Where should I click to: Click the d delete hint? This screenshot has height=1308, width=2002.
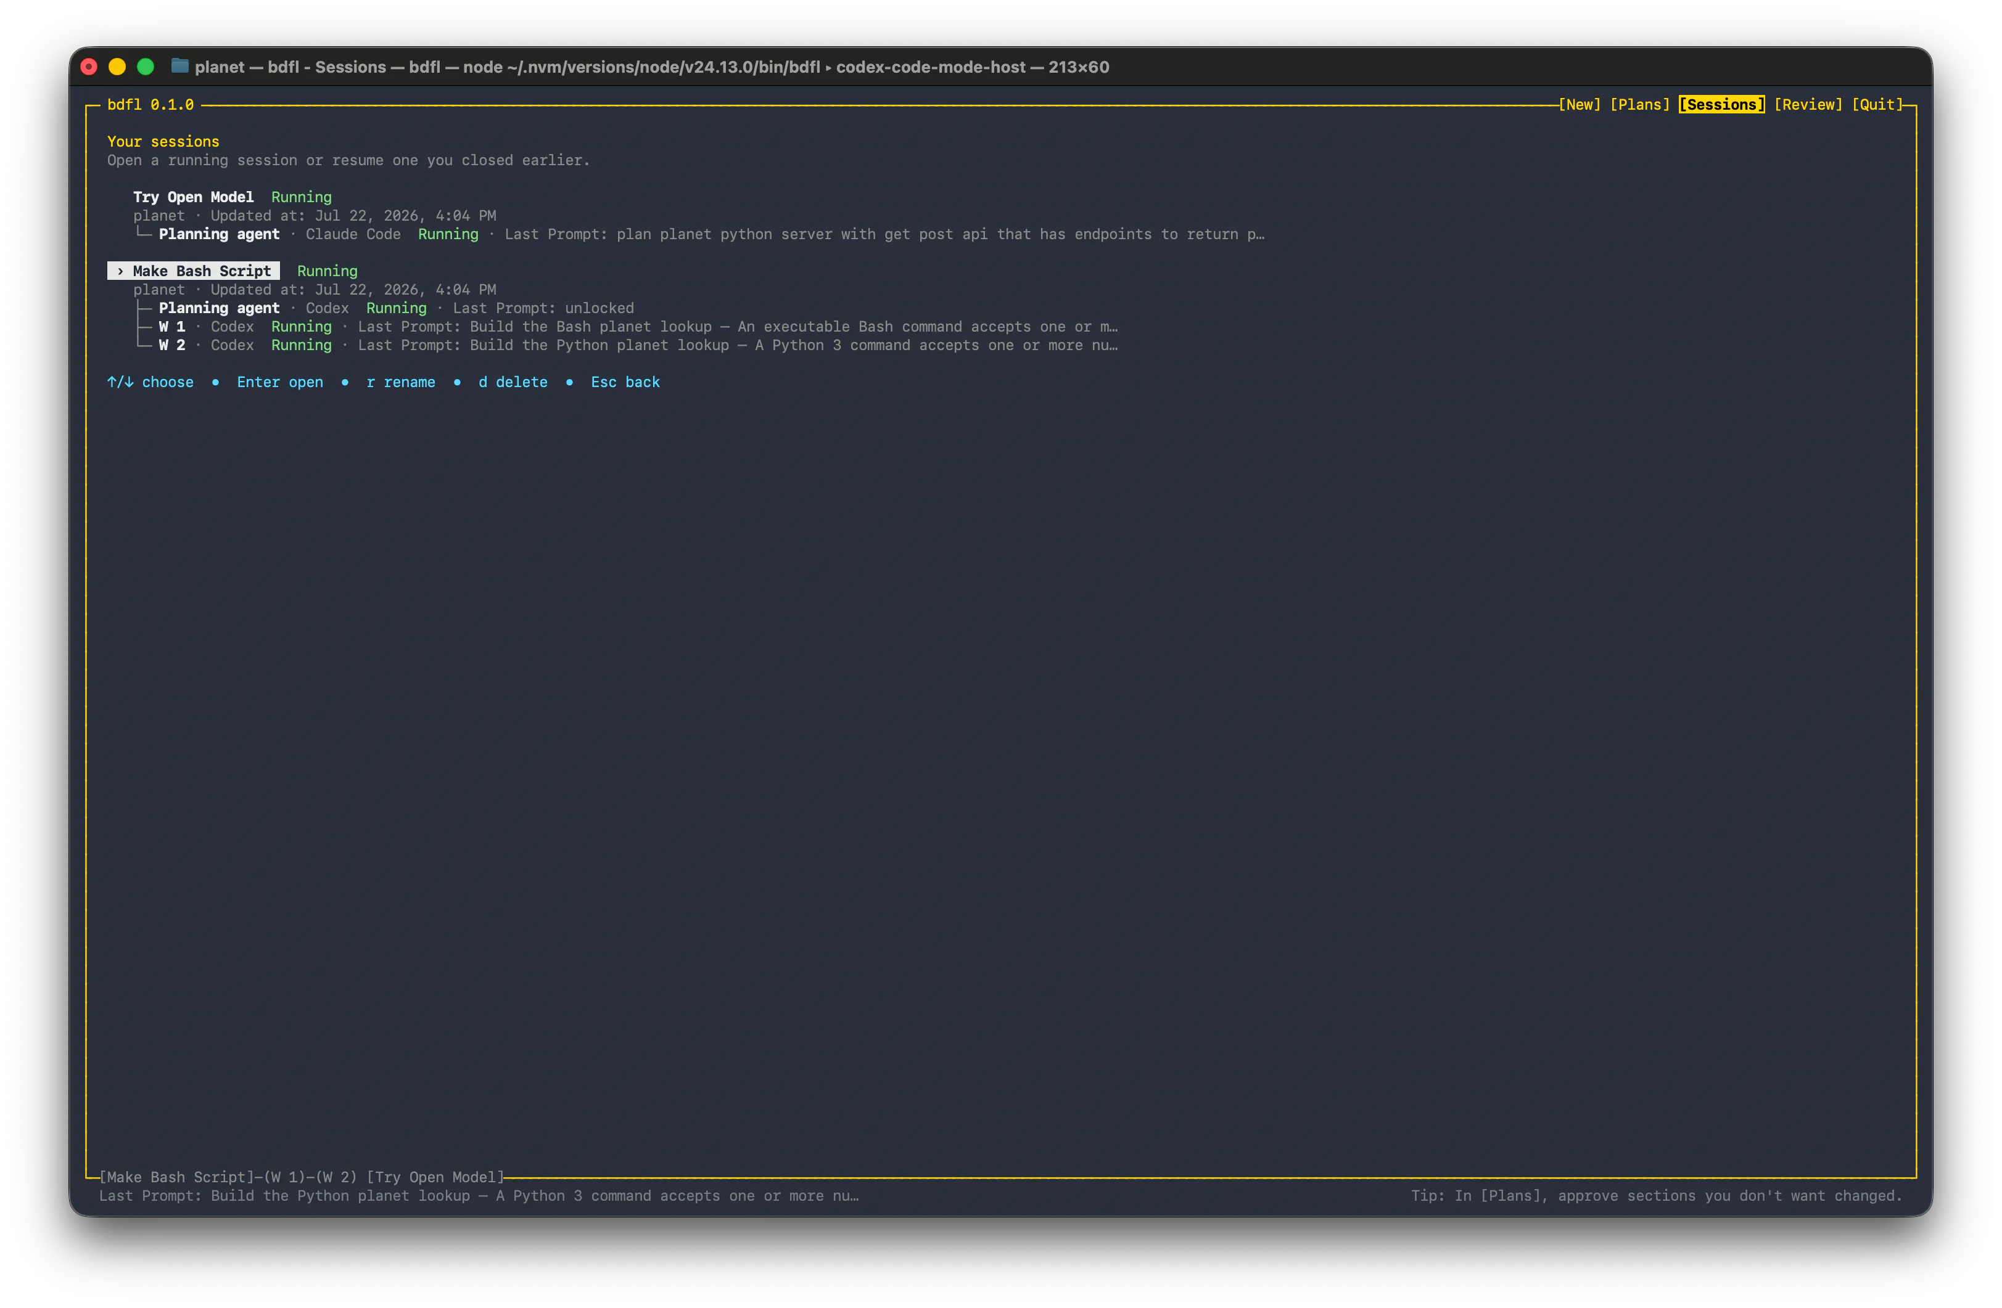click(x=513, y=382)
